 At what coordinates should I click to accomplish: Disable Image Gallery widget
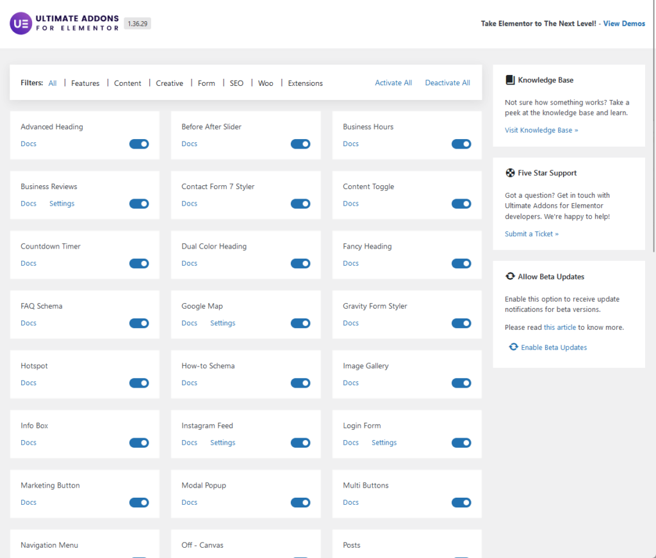click(x=461, y=383)
